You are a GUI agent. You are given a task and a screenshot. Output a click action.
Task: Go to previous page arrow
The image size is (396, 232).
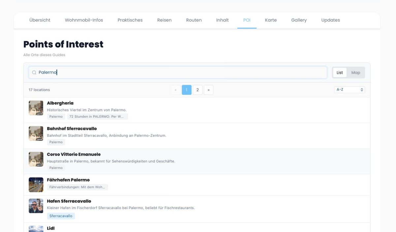(x=176, y=90)
